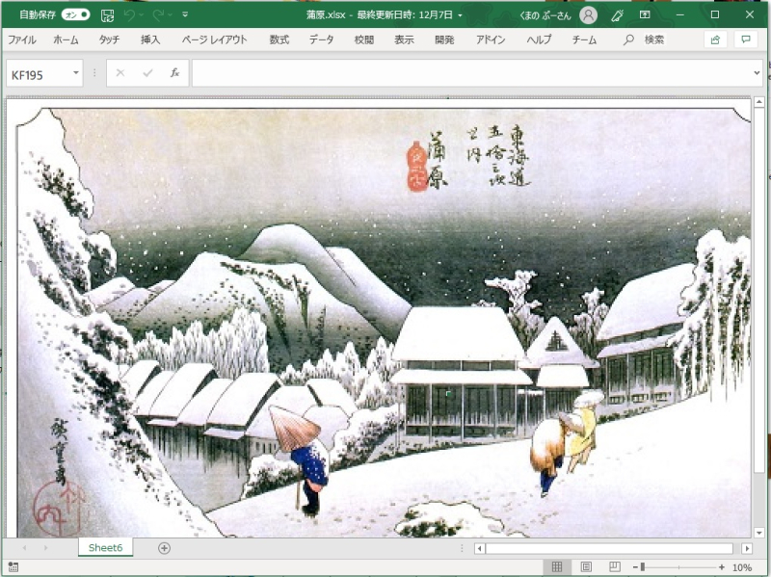Click the zoom in plus button
771x577 pixels.
click(721, 567)
